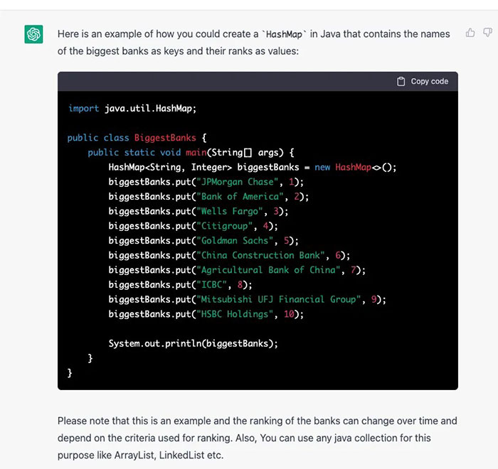Click the "Bank of America" string
The width and height of the screenshot is (498, 469).
pos(239,197)
